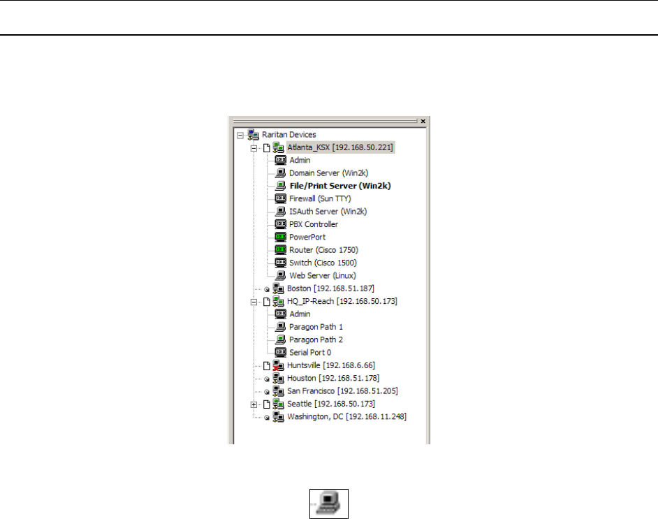The width and height of the screenshot is (658, 519).
Task: Select Huntsville [192.168.6.66] entry
Action: pos(331,365)
